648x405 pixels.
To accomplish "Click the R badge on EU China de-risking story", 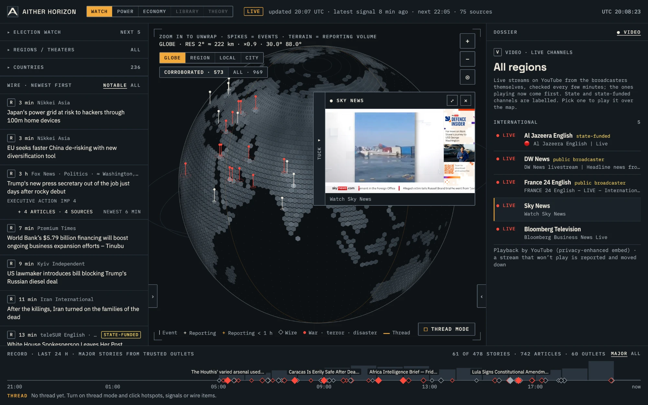I will tap(11, 138).
